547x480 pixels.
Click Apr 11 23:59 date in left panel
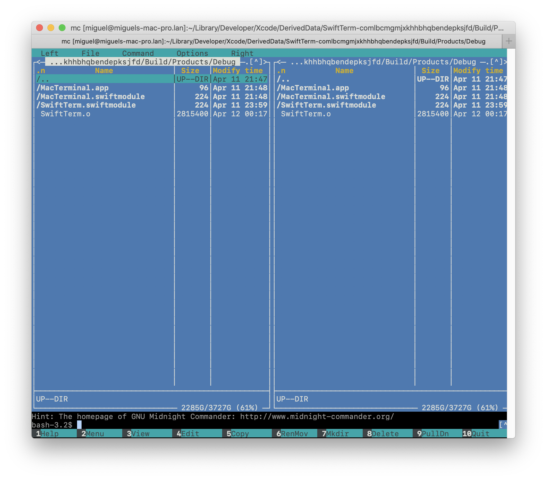pos(240,105)
